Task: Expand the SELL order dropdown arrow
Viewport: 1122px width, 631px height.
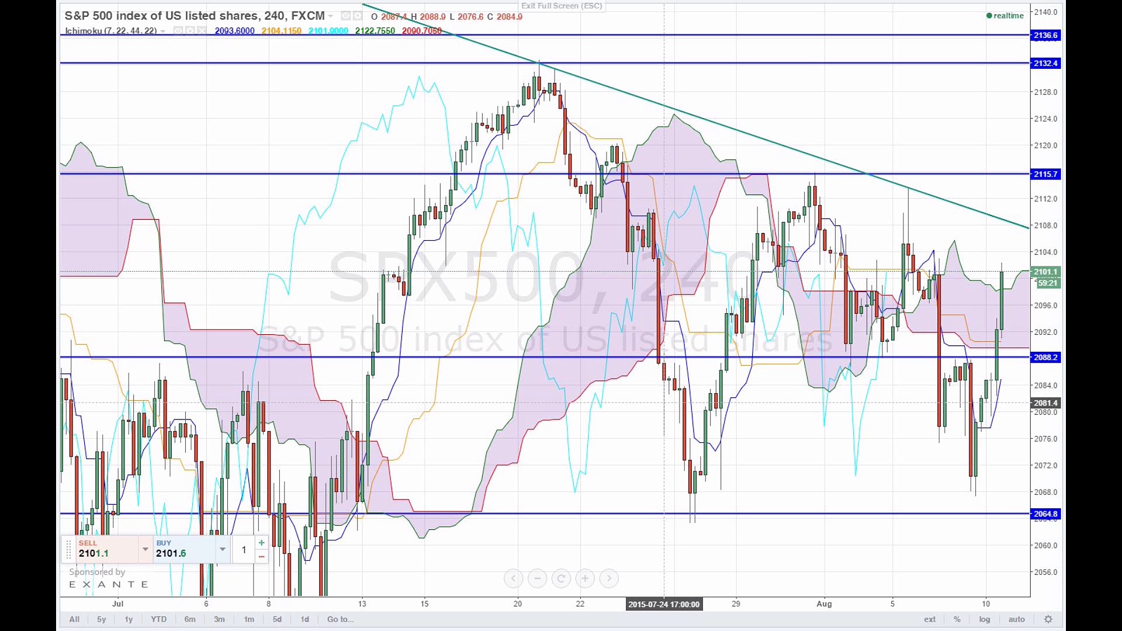Action: point(146,549)
